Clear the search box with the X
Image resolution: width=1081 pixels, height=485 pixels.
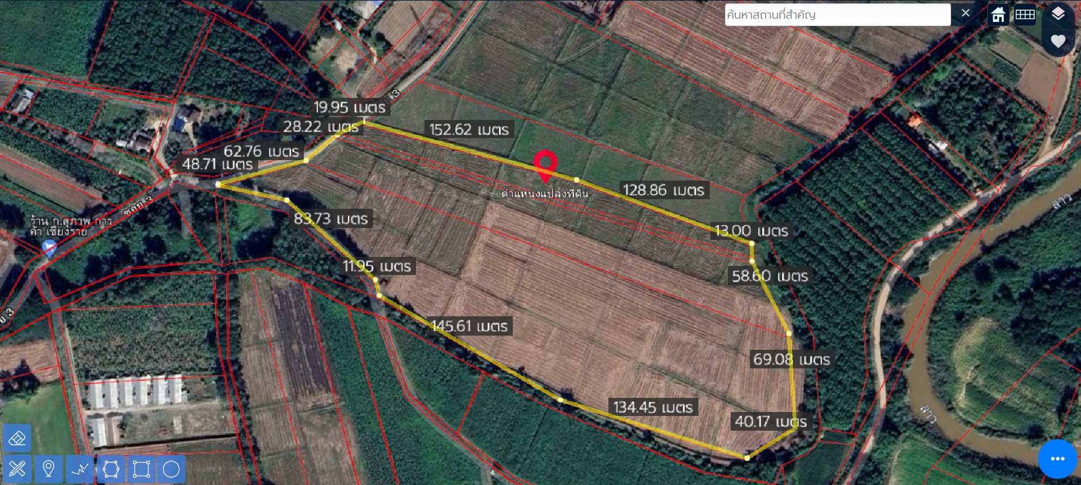pos(966,13)
